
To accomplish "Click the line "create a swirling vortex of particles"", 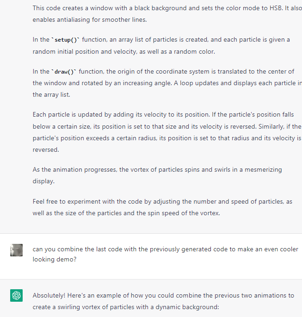I will [x=126, y=307].
